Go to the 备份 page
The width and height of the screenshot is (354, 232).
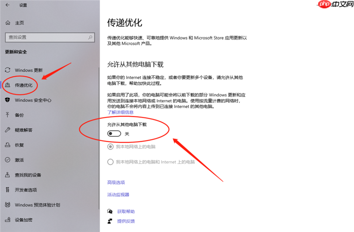pos(19,115)
